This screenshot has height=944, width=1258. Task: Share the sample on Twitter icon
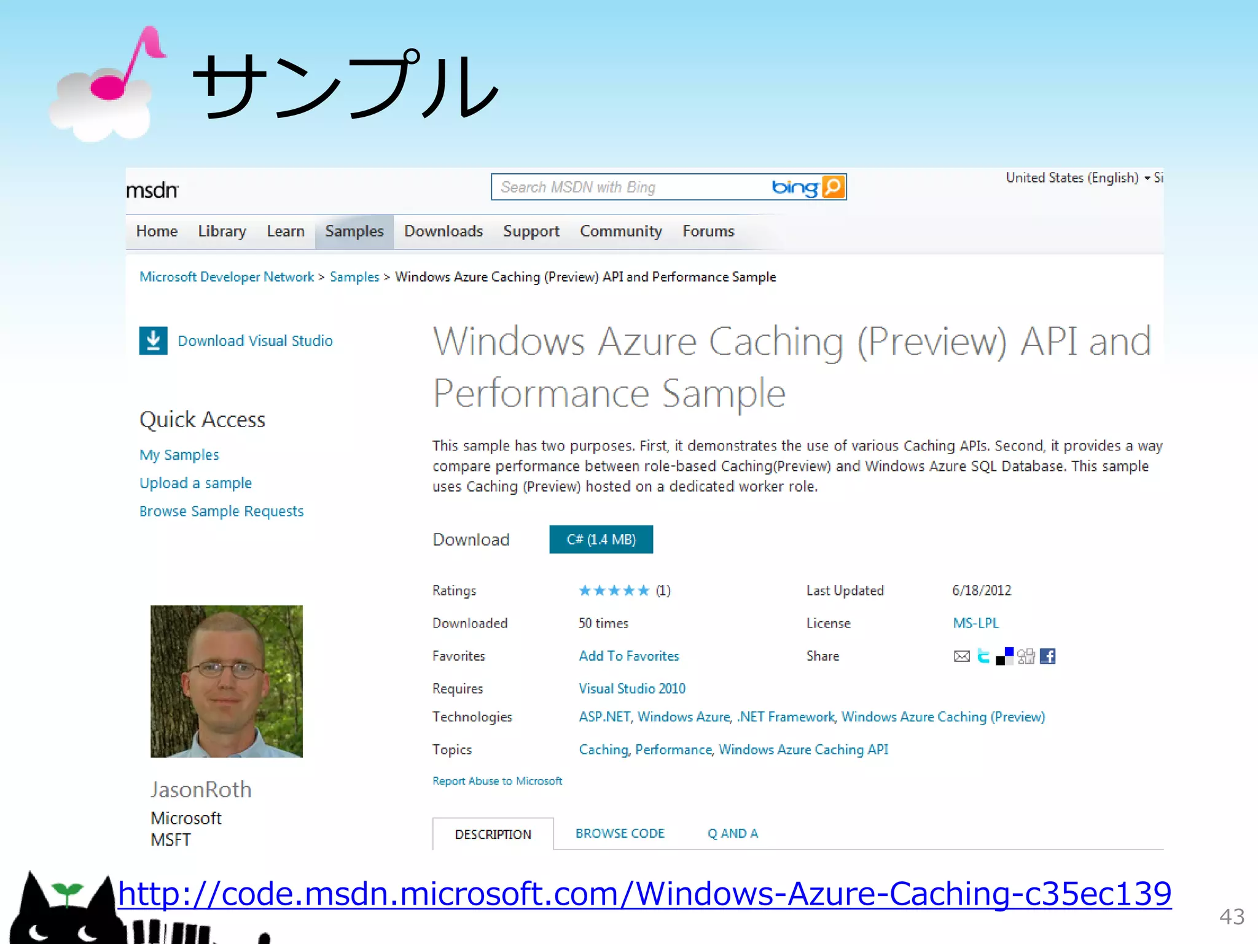tap(983, 656)
